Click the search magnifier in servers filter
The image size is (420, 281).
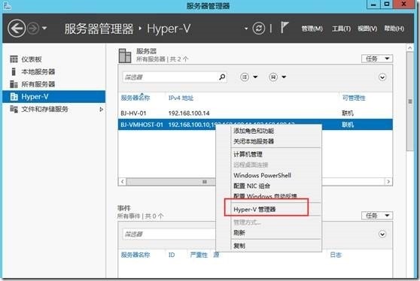[222, 77]
